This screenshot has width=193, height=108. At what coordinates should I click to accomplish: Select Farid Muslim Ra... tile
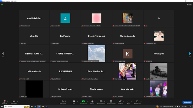point(96,71)
